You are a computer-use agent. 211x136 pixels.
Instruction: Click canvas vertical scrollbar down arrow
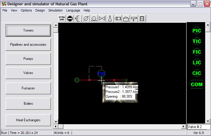pyautogui.click(x=56, y=122)
